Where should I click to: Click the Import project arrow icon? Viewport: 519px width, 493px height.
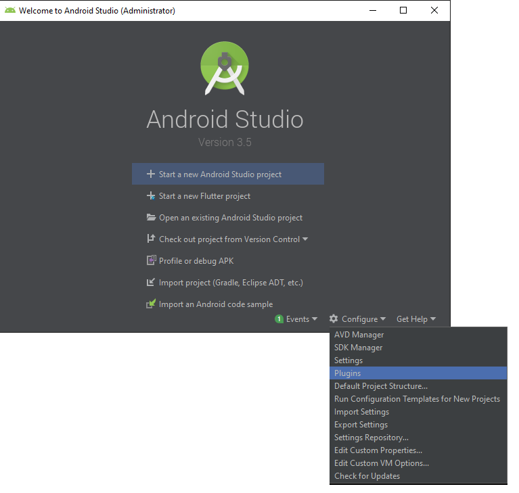(x=151, y=283)
